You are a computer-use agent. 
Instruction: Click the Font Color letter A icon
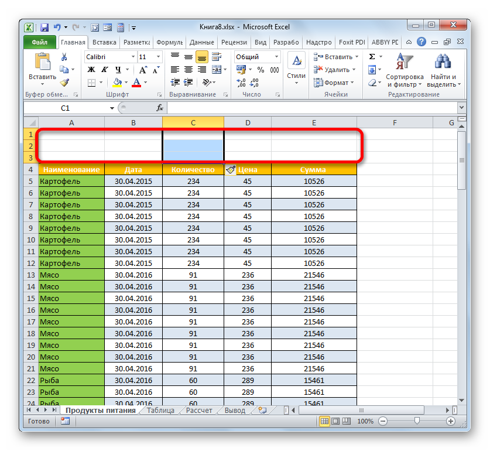[136, 83]
